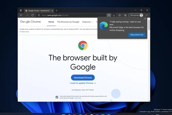This screenshot has width=172, height=115.
Task: Click the scrollbar down arrow
Action: pos(149,100)
